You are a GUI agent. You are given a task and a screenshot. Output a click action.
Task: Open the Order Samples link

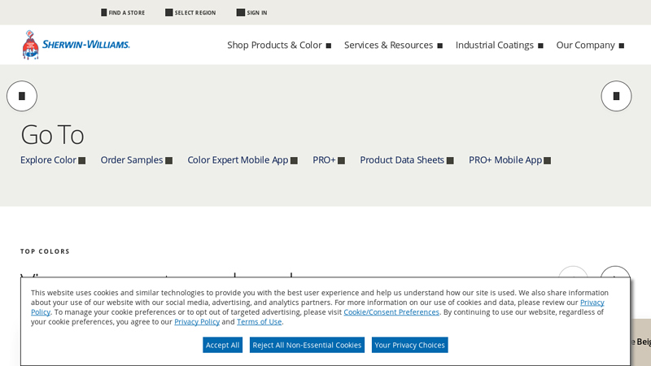pyautogui.click(x=136, y=160)
